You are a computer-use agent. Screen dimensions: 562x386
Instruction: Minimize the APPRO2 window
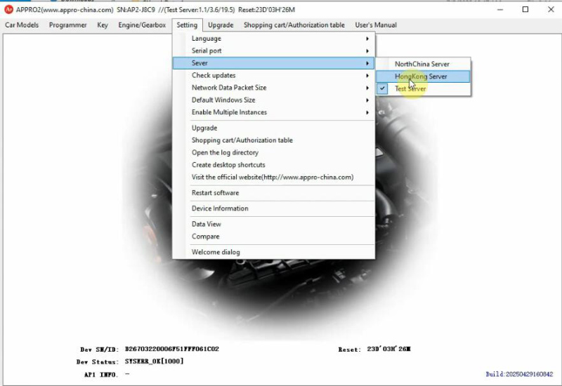500,10
